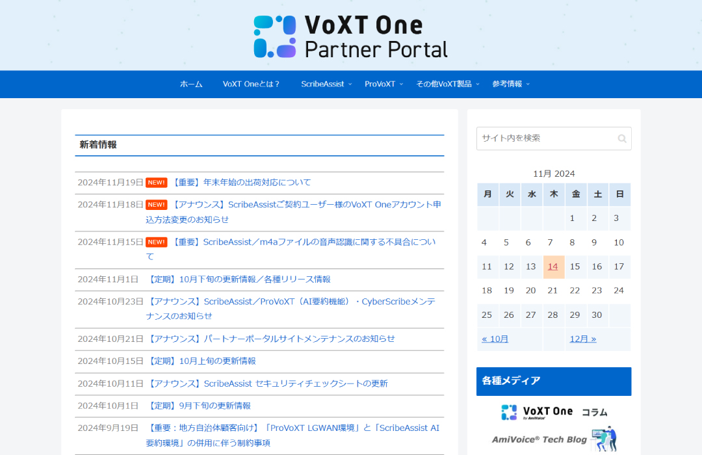
Task: Go to previous month « 10月
Action: click(495, 339)
